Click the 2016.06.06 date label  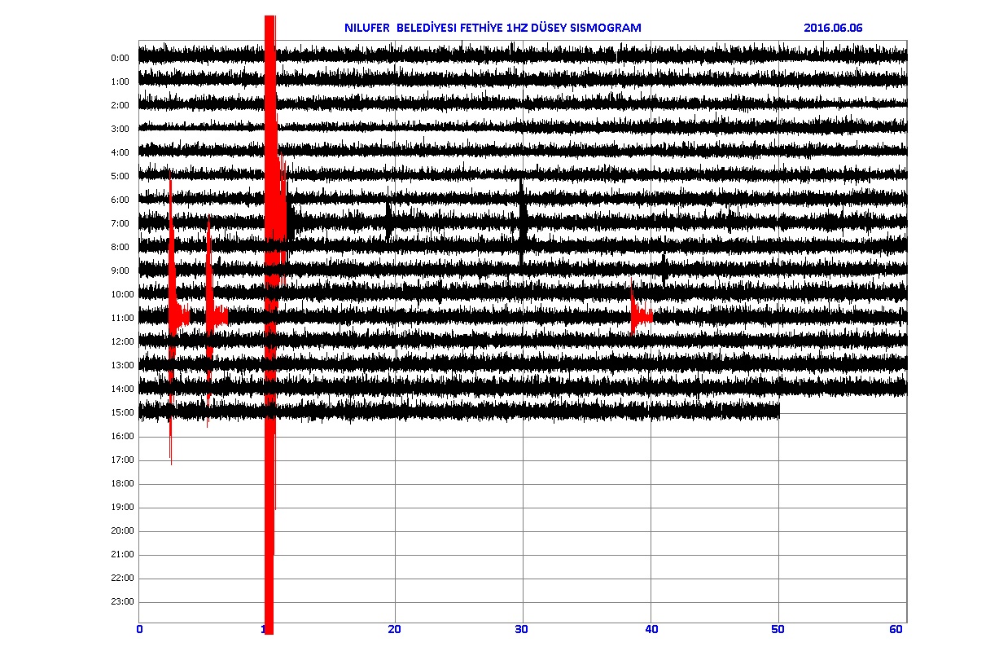832,28
